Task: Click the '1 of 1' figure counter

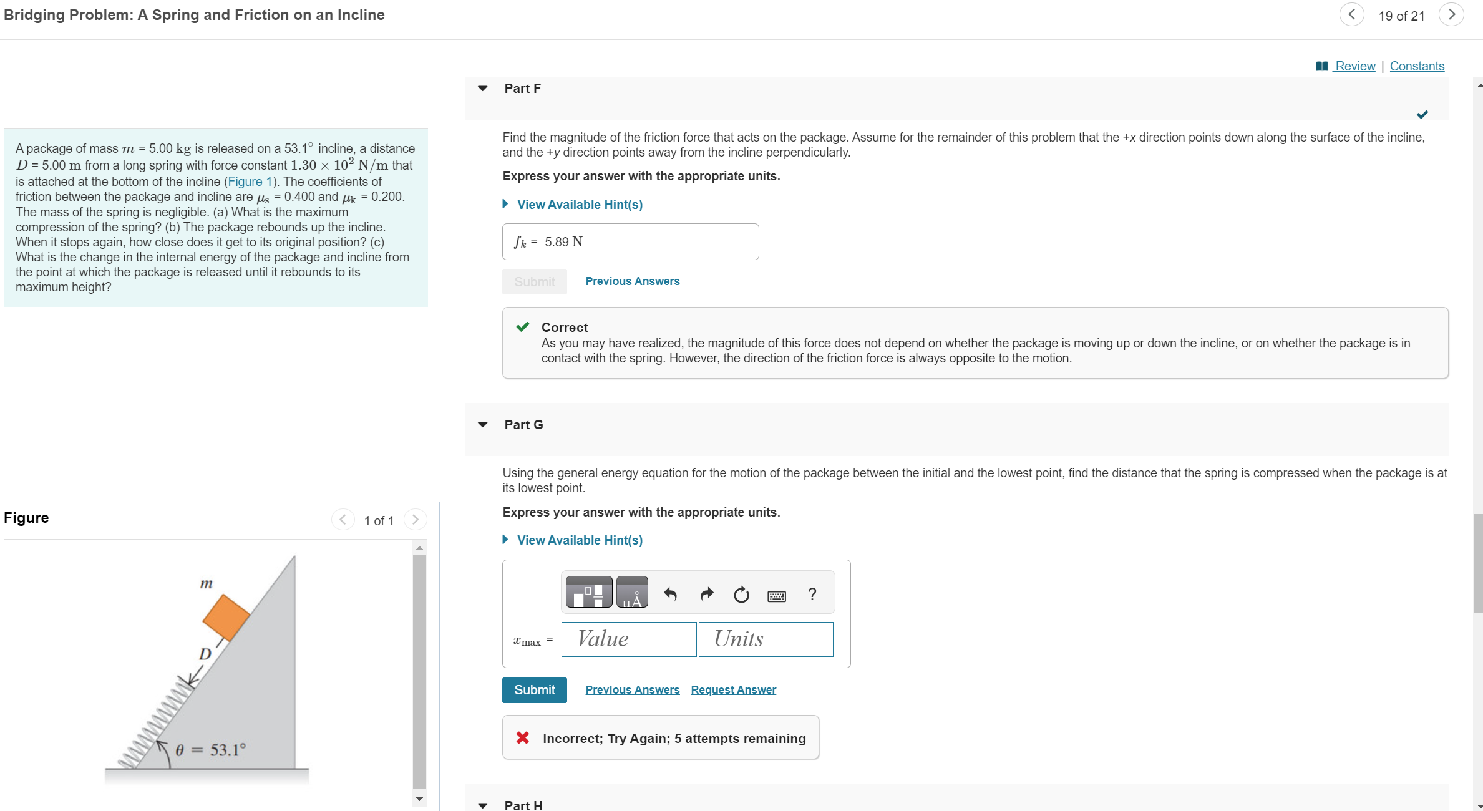Action: [379, 520]
